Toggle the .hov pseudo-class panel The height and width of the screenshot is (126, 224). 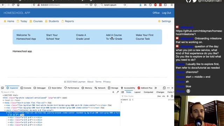159,96
